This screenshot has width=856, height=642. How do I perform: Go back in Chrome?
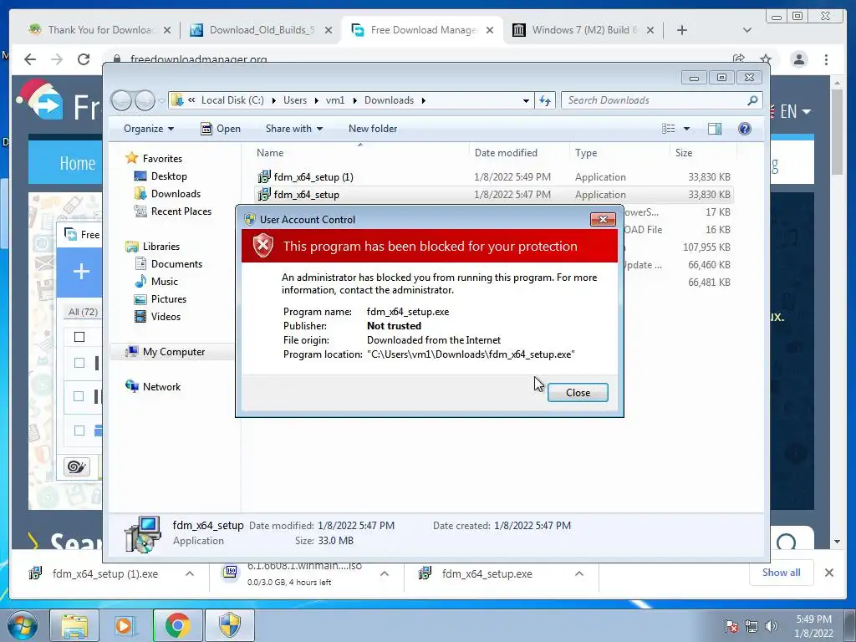[x=30, y=59]
